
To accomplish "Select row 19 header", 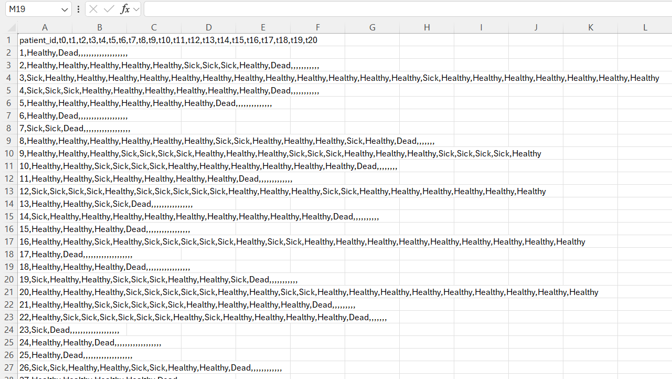I will [x=9, y=267].
